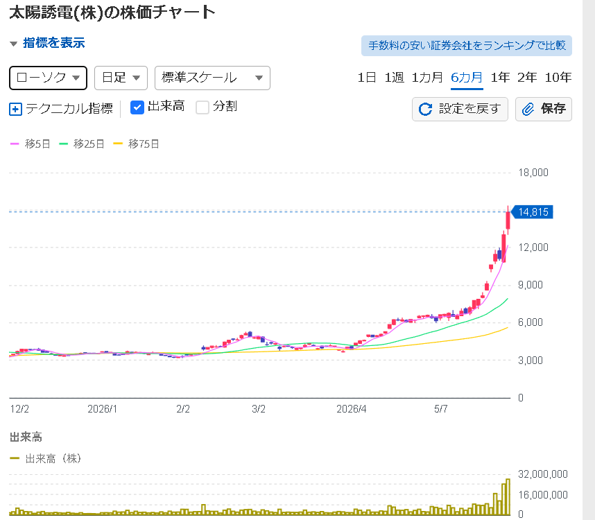Screen dimensions: 595x520
Task: Click the 32,000,000 volume axis label
Action: pos(542,474)
